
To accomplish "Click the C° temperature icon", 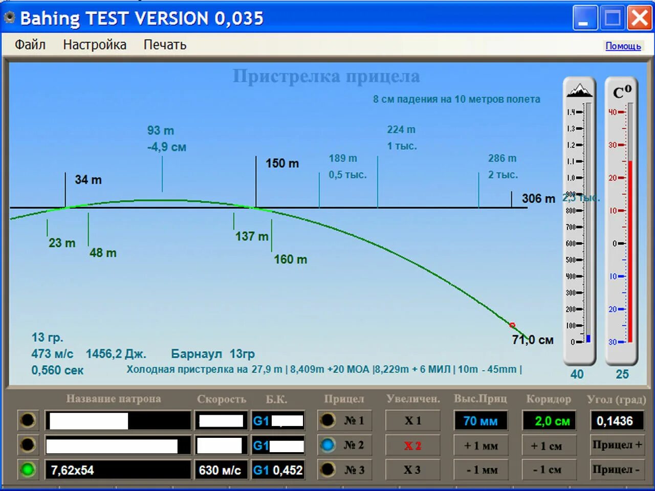I will tap(622, 92).
